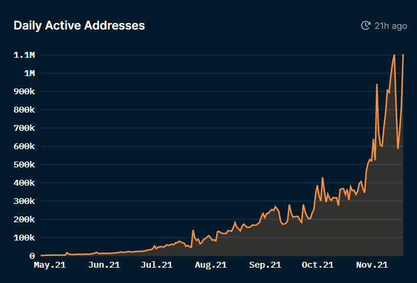Image resolution: width=417 pixels, height=283 pixels.
Task: Click the 900k y-axis label
Action: point(24,91)
